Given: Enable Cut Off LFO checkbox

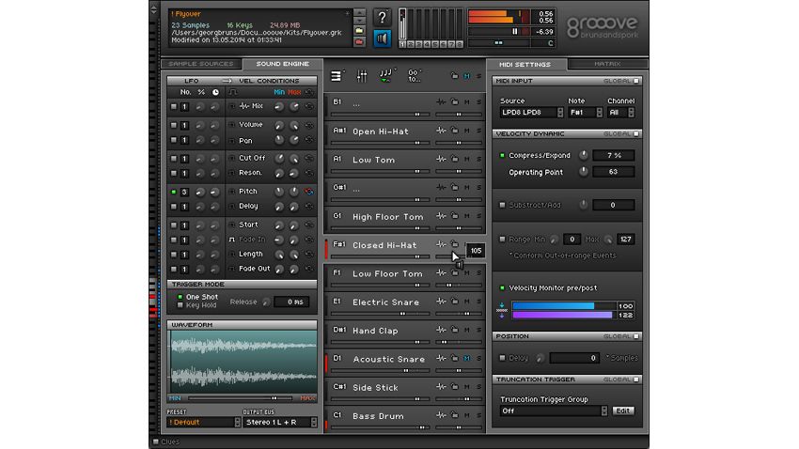Looking at the screenshot, I should point(174,159).
